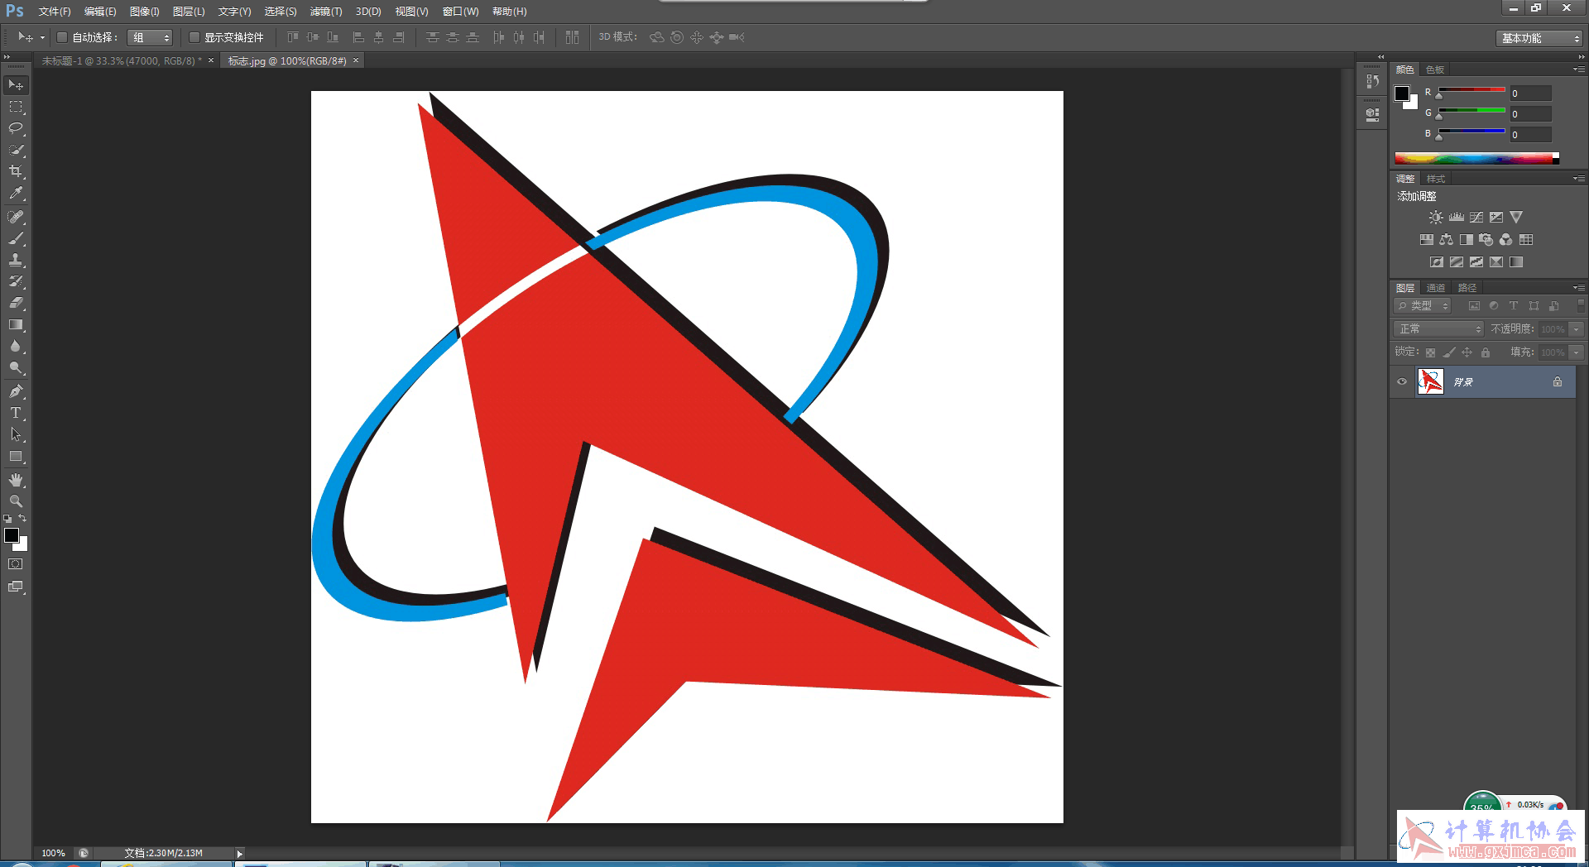The height and width of the screenshot is (867, 1589).
Task: Open the 图像(I) menu
Action: pos(145,12)
